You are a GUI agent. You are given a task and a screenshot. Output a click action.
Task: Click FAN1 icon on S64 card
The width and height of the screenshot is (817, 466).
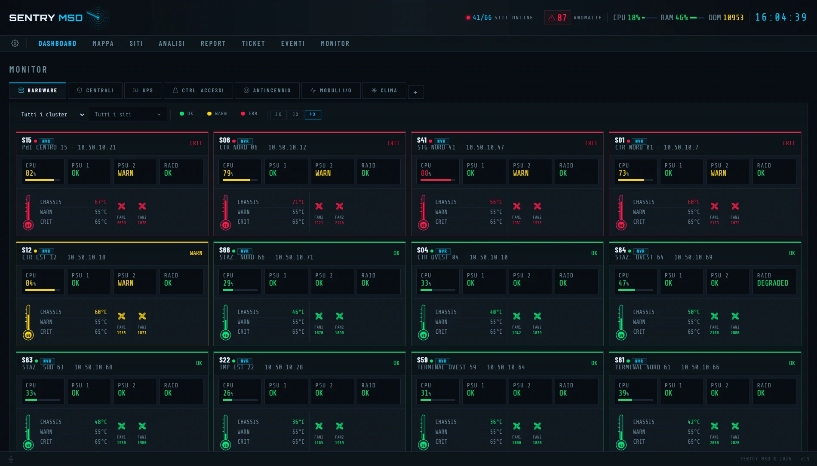pyautogui.click(x=715, y=316)
